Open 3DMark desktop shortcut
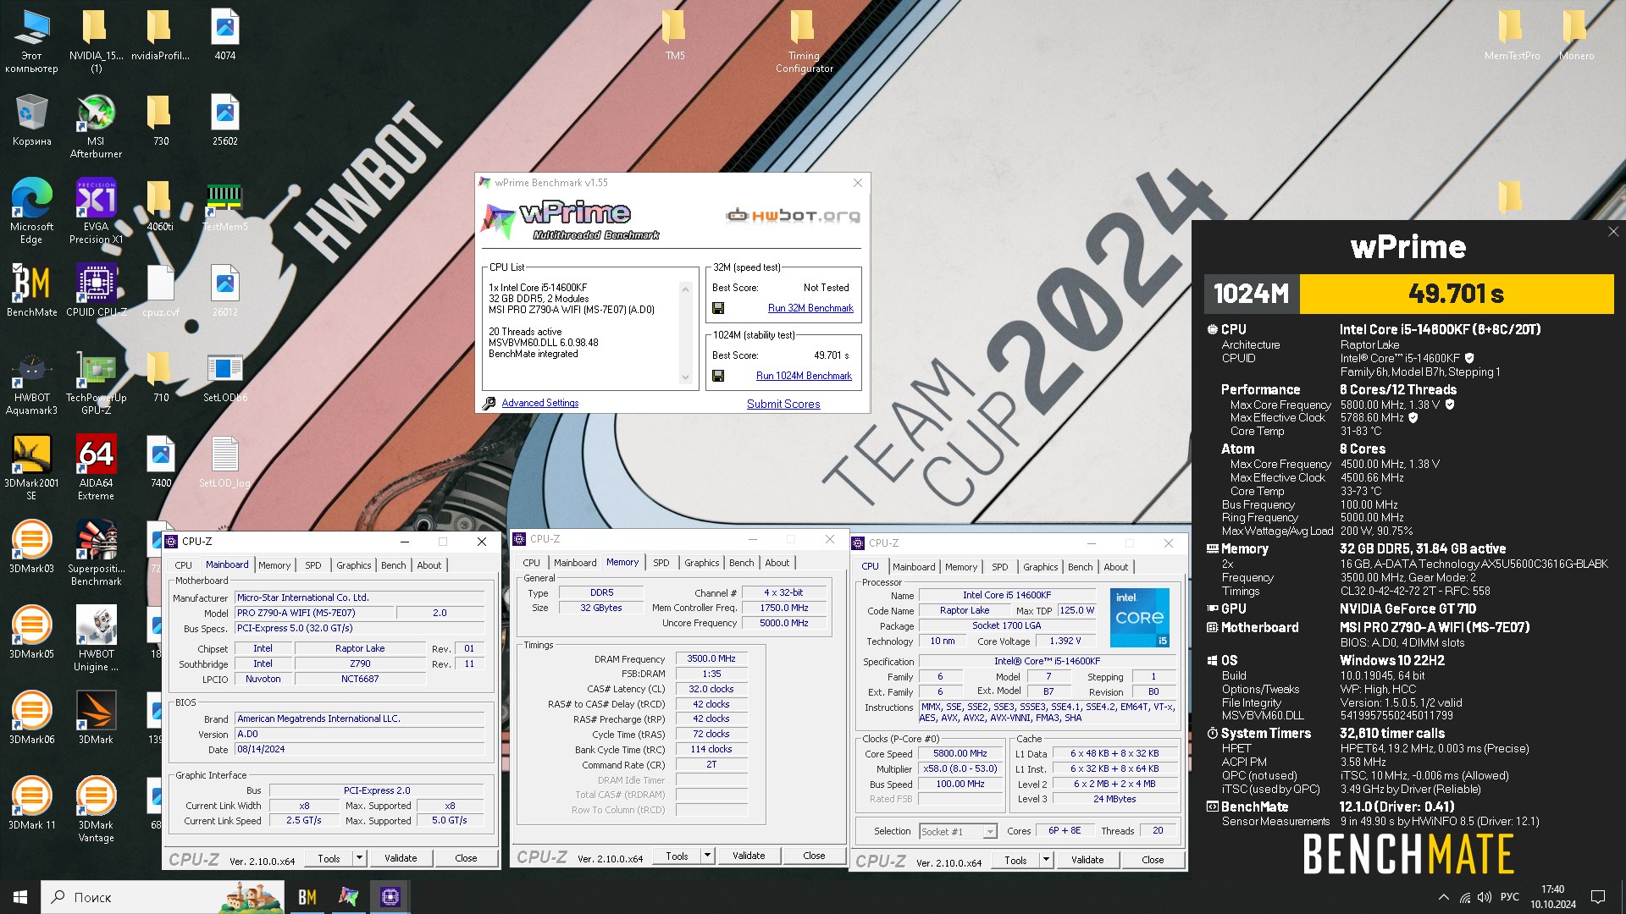This screenshot has width=1626, height=914. [96, 718]
